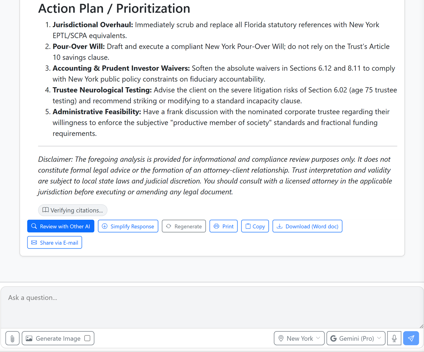Screen dimensions: 424x352
Task: Click the printer icon
Action: coord(216,226)
